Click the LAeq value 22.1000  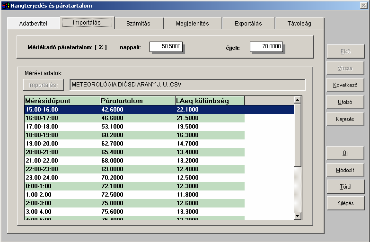pos(187,110)
